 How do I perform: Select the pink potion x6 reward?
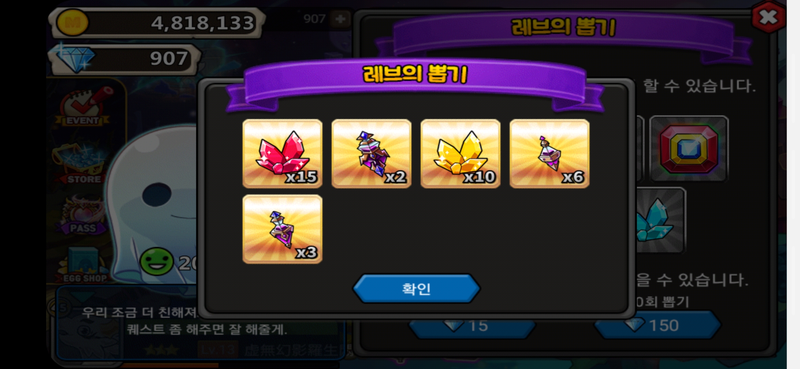coord(549,154)
